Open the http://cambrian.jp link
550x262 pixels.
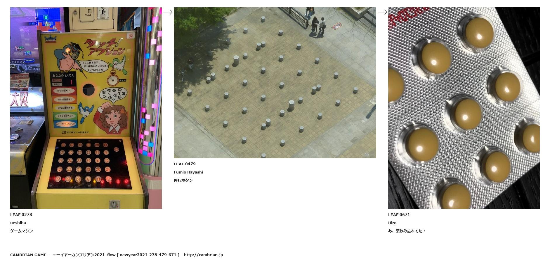(204, 255)
